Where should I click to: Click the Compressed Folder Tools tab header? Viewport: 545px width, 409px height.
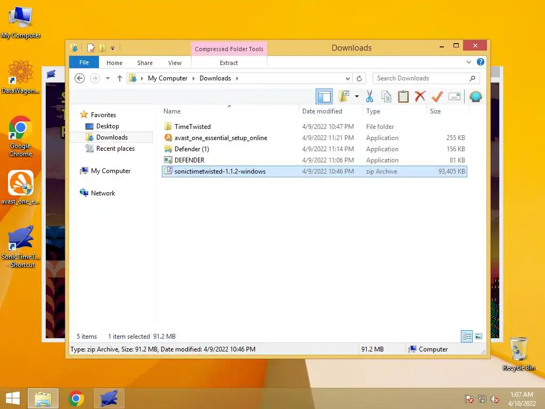[x=229, y=49]
